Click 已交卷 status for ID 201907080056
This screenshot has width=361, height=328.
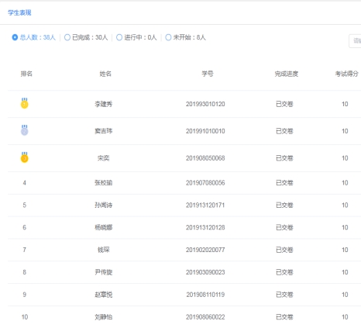click(x=284, y=183)
